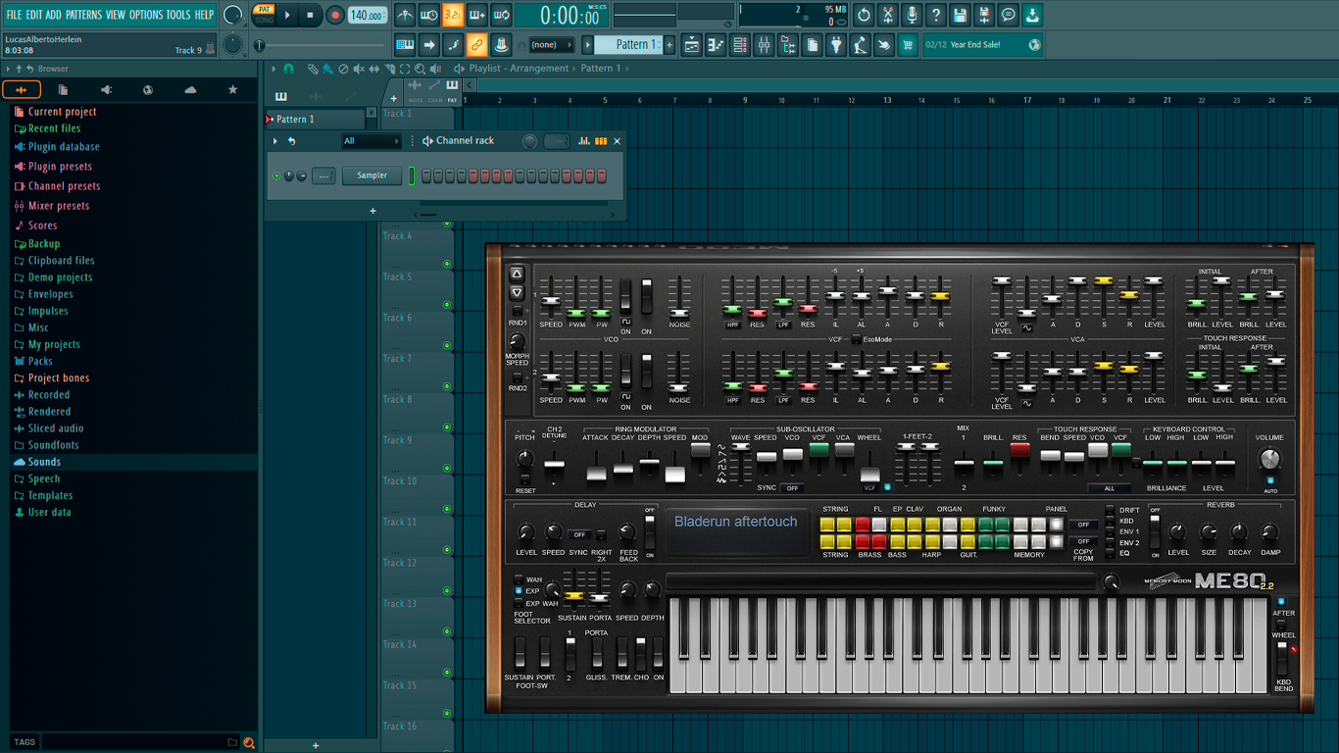Open the audio recording microphone icon

pyautogui.click(x=912, y=15)
